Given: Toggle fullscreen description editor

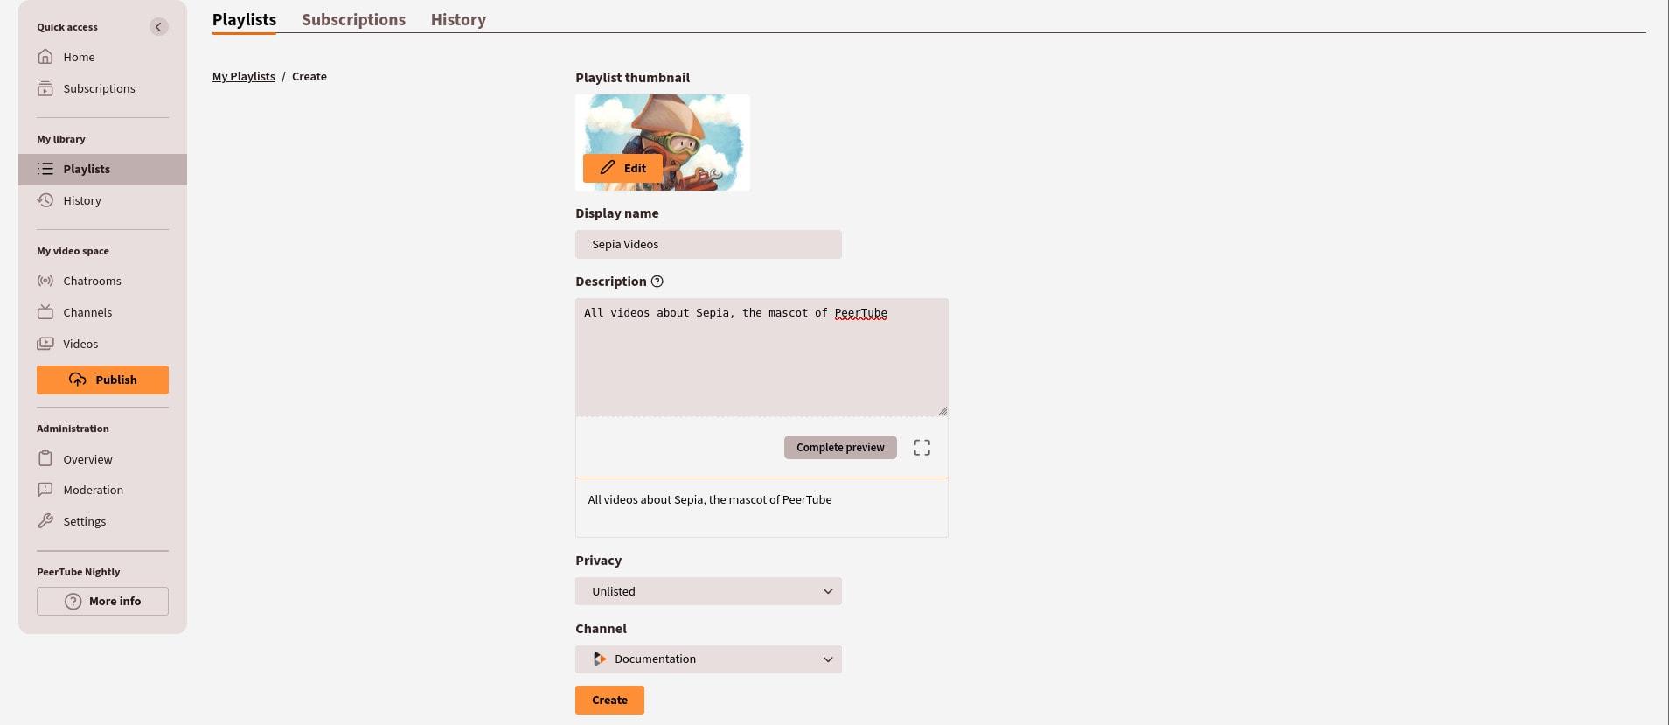Looking at the screenshot, I should point(921,448).
